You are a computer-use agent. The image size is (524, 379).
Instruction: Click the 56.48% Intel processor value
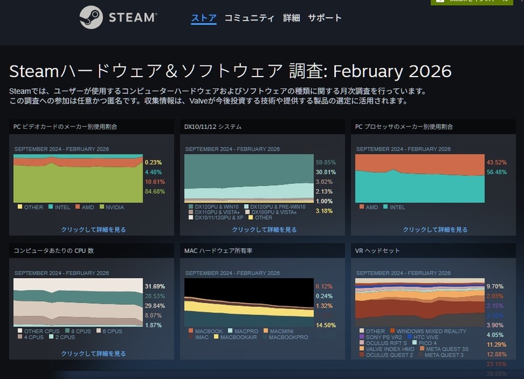(x=496, y=172)
